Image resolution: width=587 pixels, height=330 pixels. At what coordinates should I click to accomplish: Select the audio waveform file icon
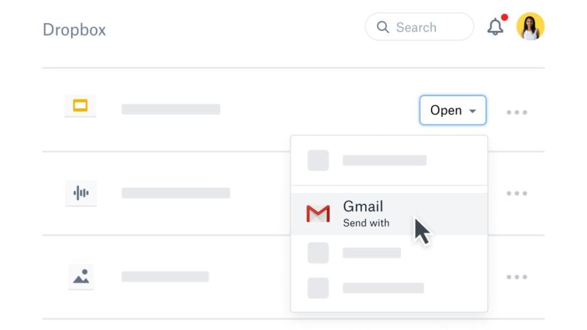[81, 193]
